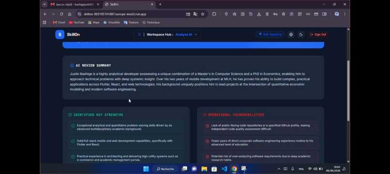The image size is (390, 174).
Task: Click the Identified Key Strengths heading
Action: click(98, 115)
